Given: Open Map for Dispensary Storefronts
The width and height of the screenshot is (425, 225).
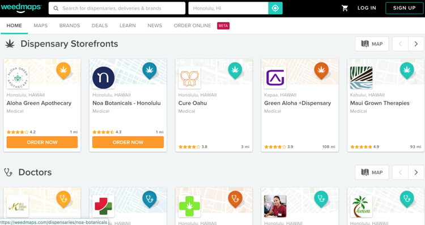Looking at the screenshot, I should click(x=372, y=44).
